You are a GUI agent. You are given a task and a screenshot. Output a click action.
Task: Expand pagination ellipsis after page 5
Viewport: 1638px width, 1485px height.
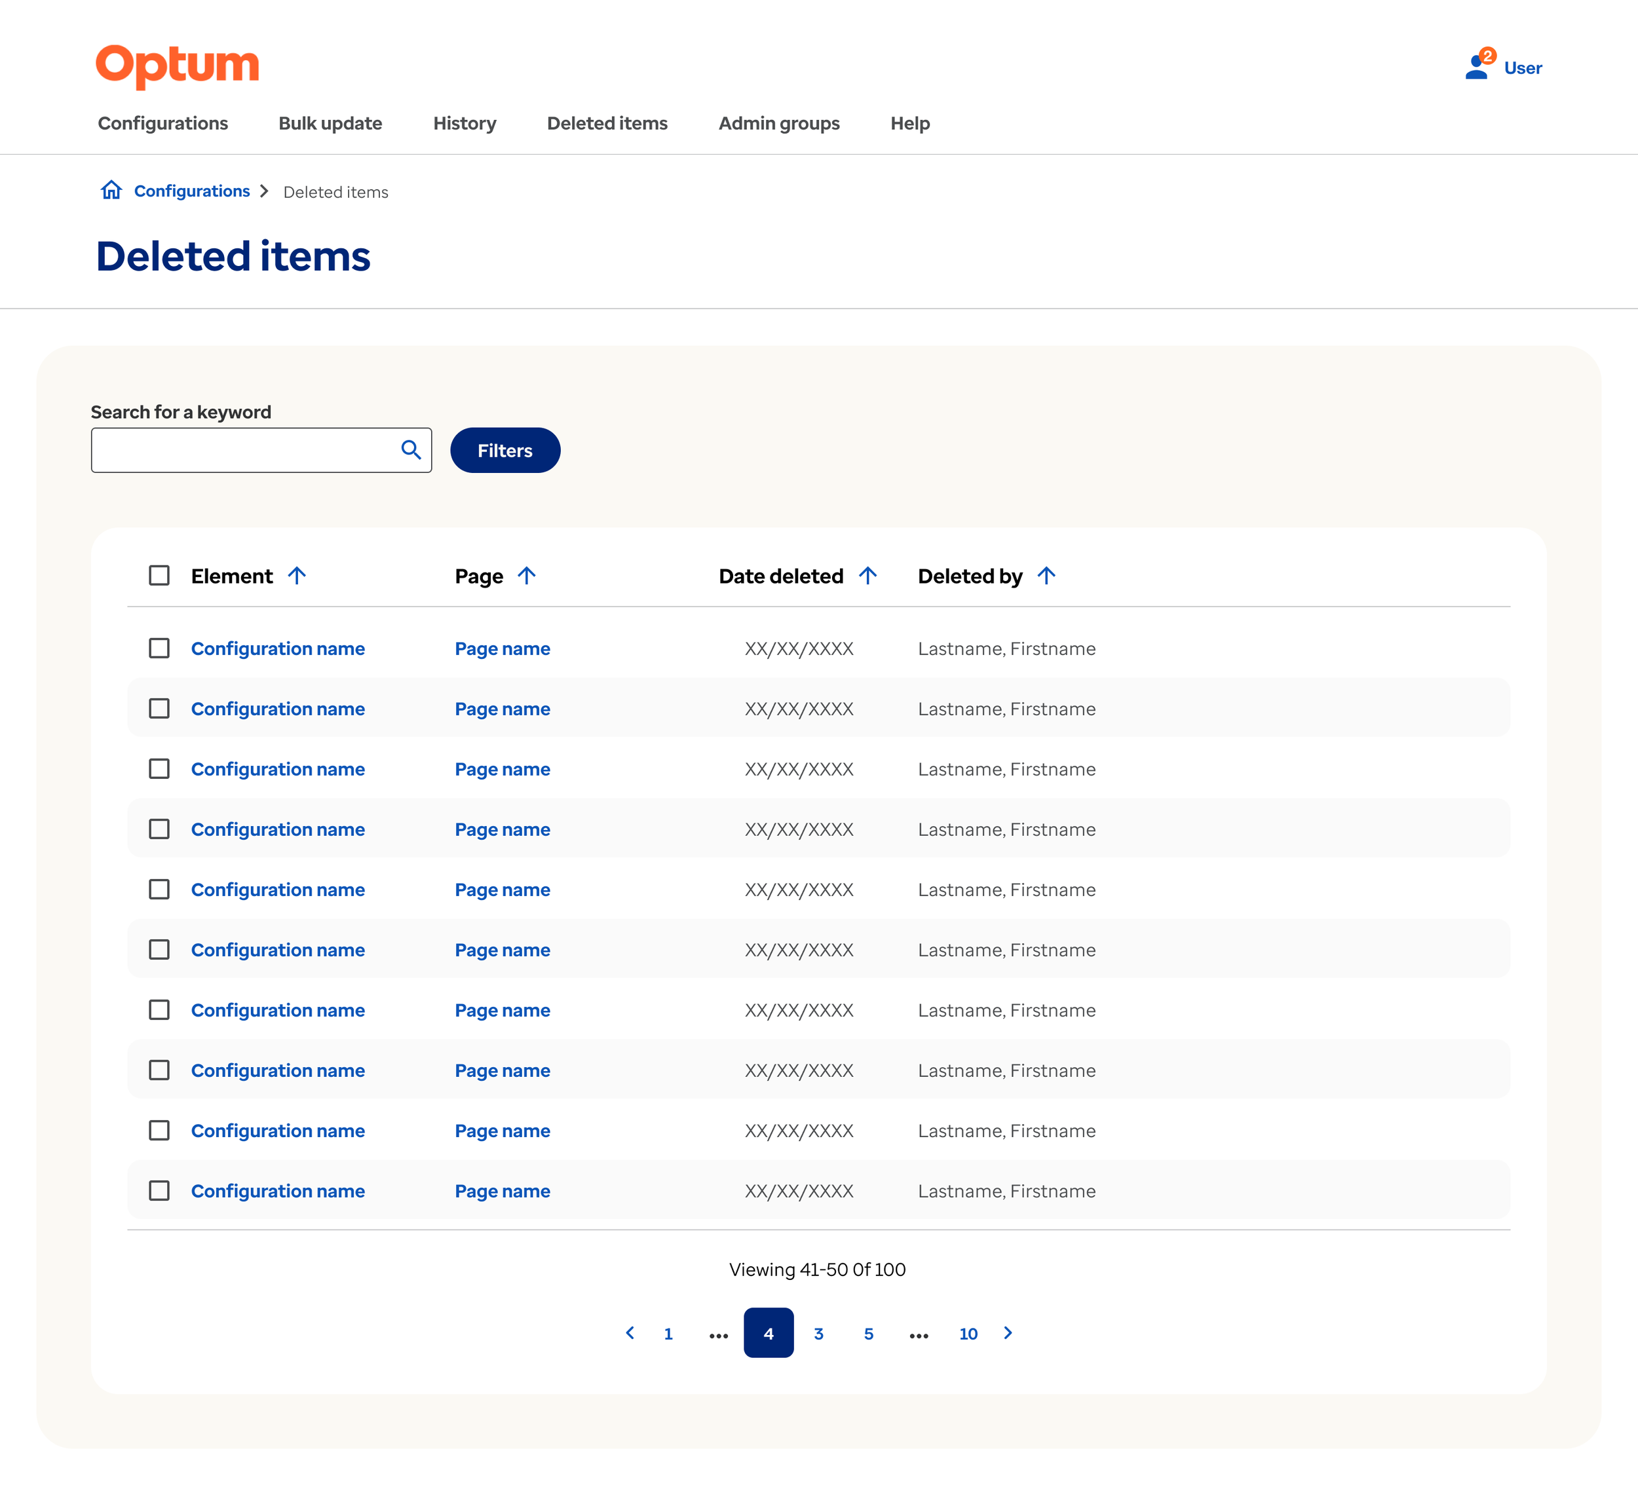coord(919,1335)
